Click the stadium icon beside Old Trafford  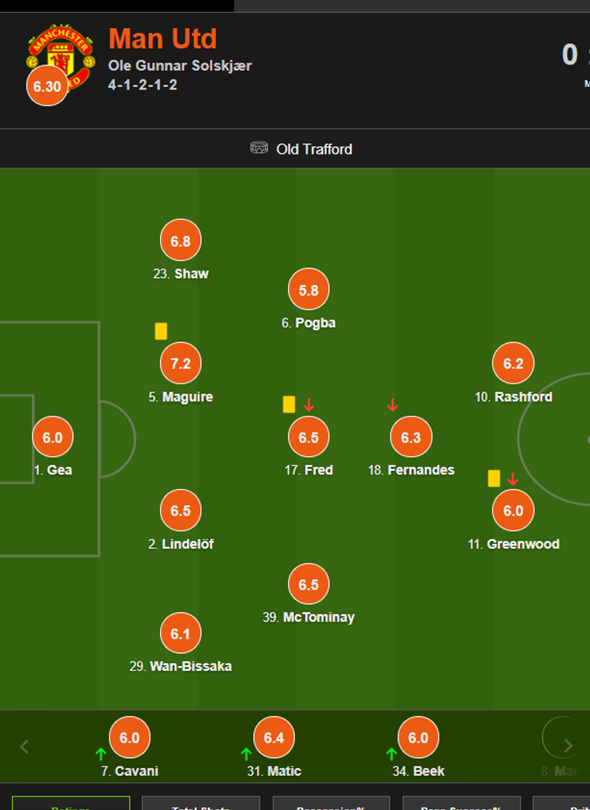[x=259, y=148]
